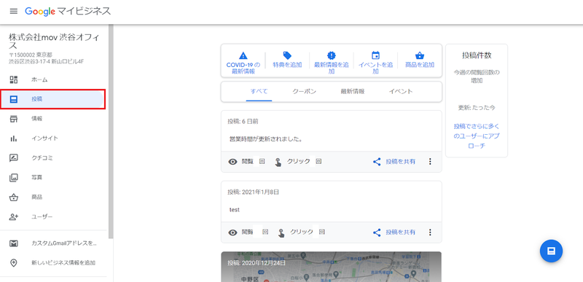
Task: Select ユーザー in the sidebar
Action: [x=42, y=217]
